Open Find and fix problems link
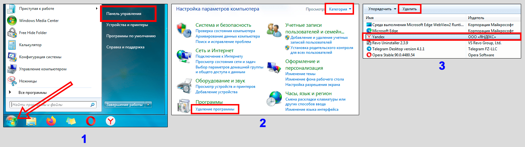 223,42
